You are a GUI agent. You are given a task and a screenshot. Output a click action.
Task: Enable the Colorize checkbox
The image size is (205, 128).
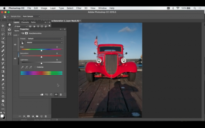click(x=35, y=67)
